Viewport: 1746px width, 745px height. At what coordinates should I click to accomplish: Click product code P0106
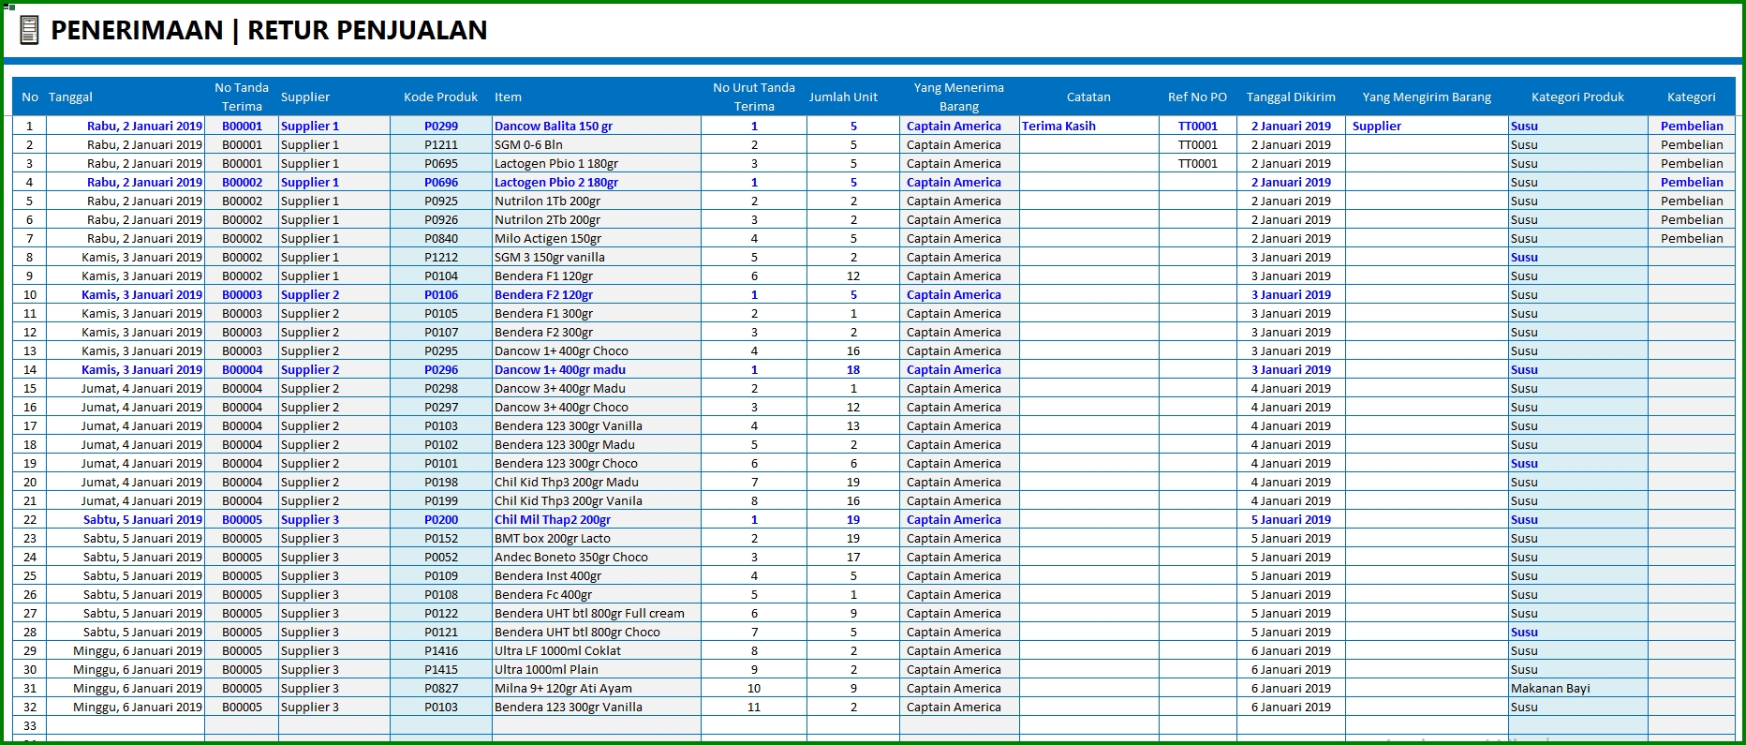pyautogui.click(x=441, y=294)
